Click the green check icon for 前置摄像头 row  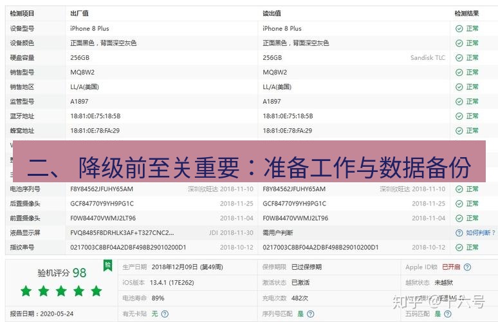(x=459, y=218)
